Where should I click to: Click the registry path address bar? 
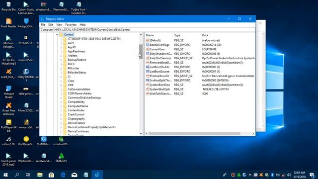click(147, 30)
